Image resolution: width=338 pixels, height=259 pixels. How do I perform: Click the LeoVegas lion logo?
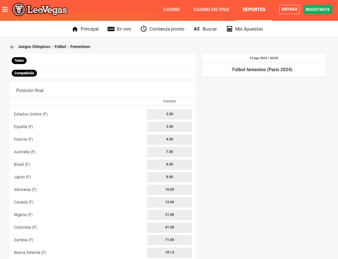point(19,10)
